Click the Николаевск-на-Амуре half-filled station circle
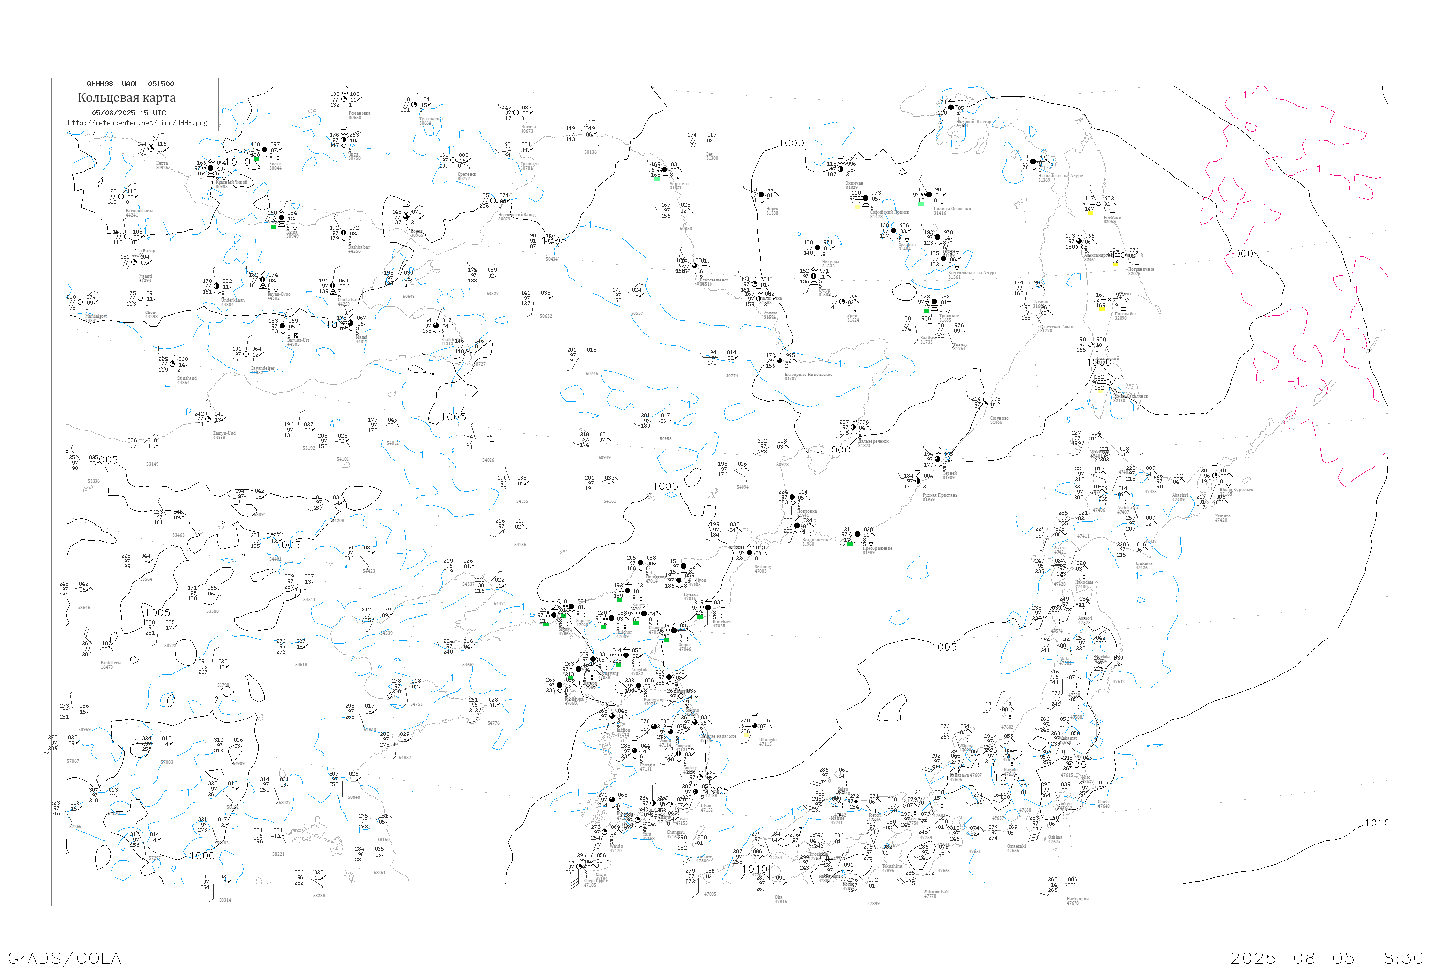Image resolution: width=1454 pixels, height=969 pixels. (1033, 162)
